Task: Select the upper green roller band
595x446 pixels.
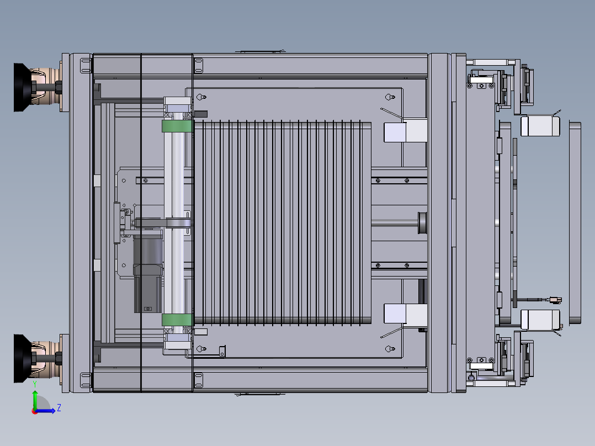Action: [x=177, y=126]
